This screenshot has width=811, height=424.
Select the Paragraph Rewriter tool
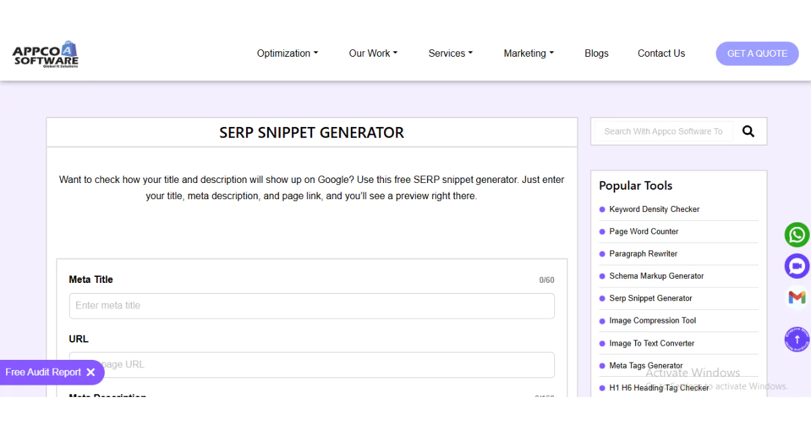643,254
